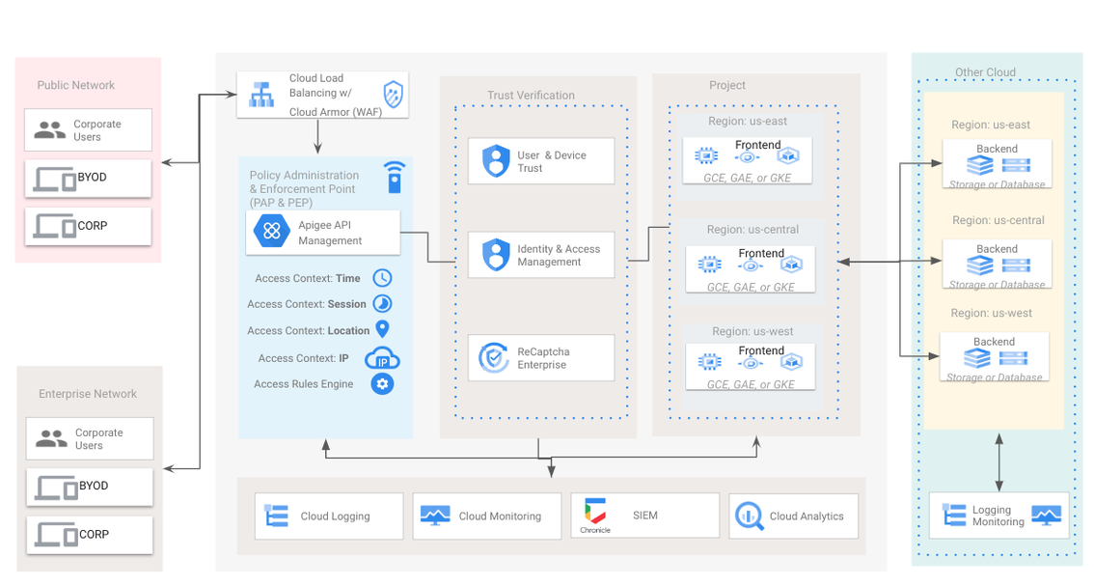This screenshot has width=1094, height=586.
Task: Click the session icon beside Access Context: Session
Action: 382,304
